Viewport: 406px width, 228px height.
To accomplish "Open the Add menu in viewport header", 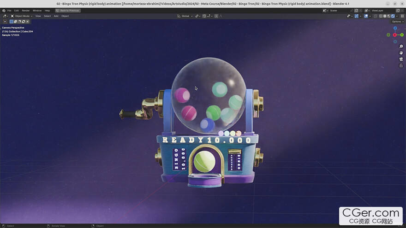I will point(56,16).
